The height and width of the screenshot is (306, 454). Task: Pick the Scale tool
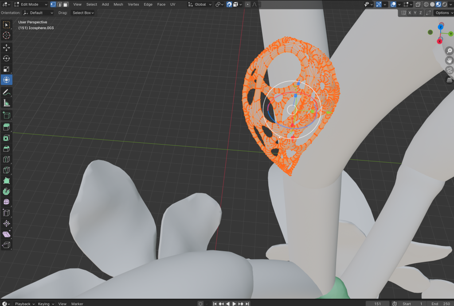click(x=7, y=69)
